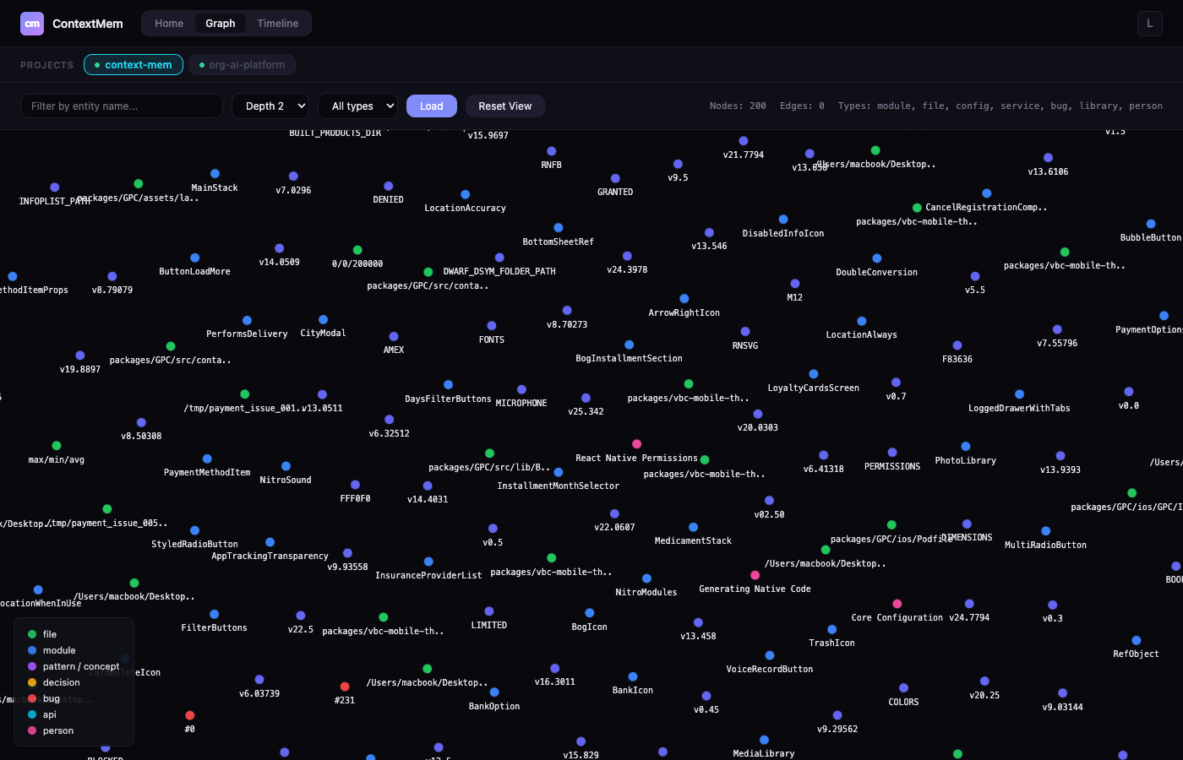Select the red #231 bug node

344,687
